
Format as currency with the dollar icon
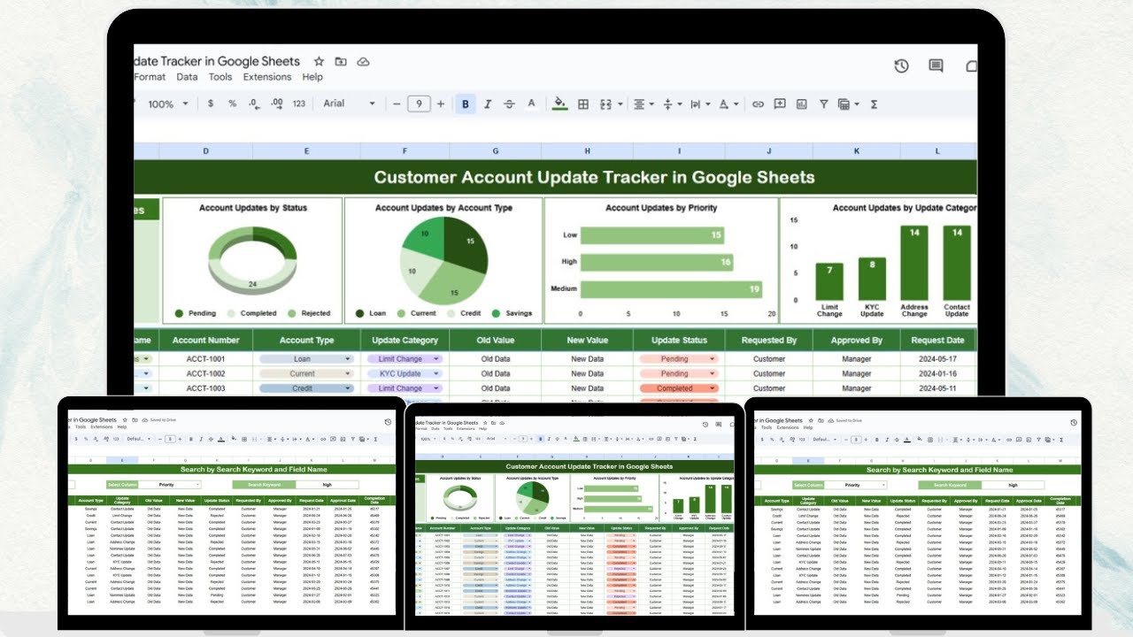[211, 104]
